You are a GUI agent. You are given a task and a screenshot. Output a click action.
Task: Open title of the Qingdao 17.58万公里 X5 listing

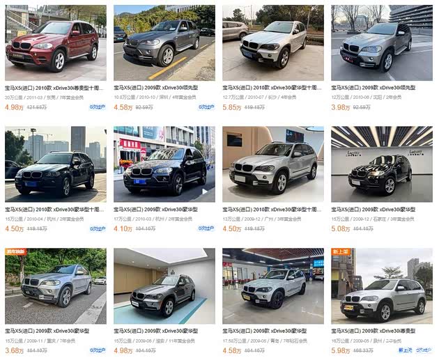click(x=265, y=331)
